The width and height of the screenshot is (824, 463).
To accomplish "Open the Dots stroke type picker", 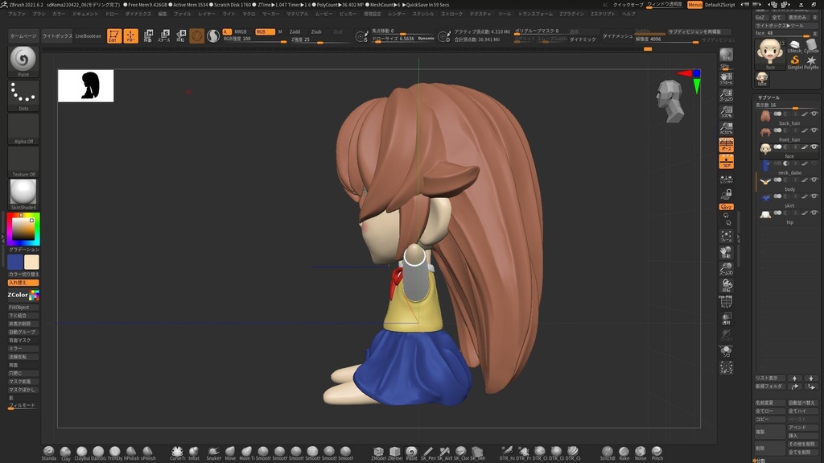I will pos(23,96).
